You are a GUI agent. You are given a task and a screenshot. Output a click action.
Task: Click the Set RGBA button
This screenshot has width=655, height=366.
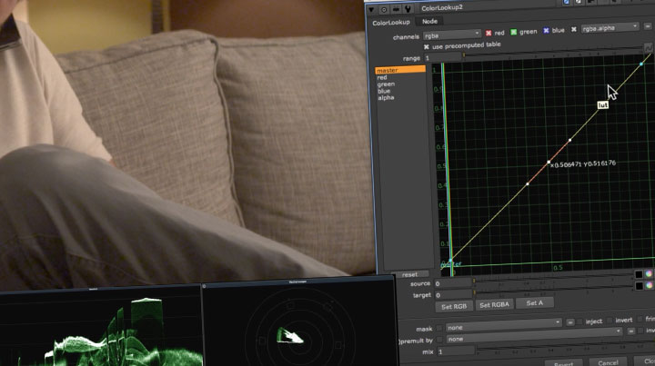pyautogui.click(x=494, y=305)
